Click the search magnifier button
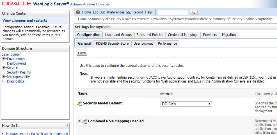This screenshot has height=135, width=277. point(194,12)
